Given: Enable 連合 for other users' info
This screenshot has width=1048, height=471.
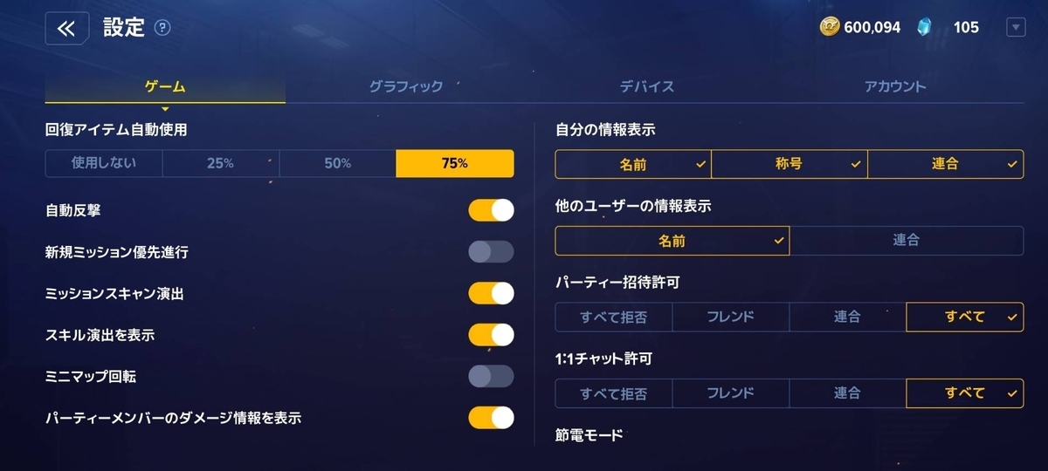Looking at the screenshot, I should point(907,240).
